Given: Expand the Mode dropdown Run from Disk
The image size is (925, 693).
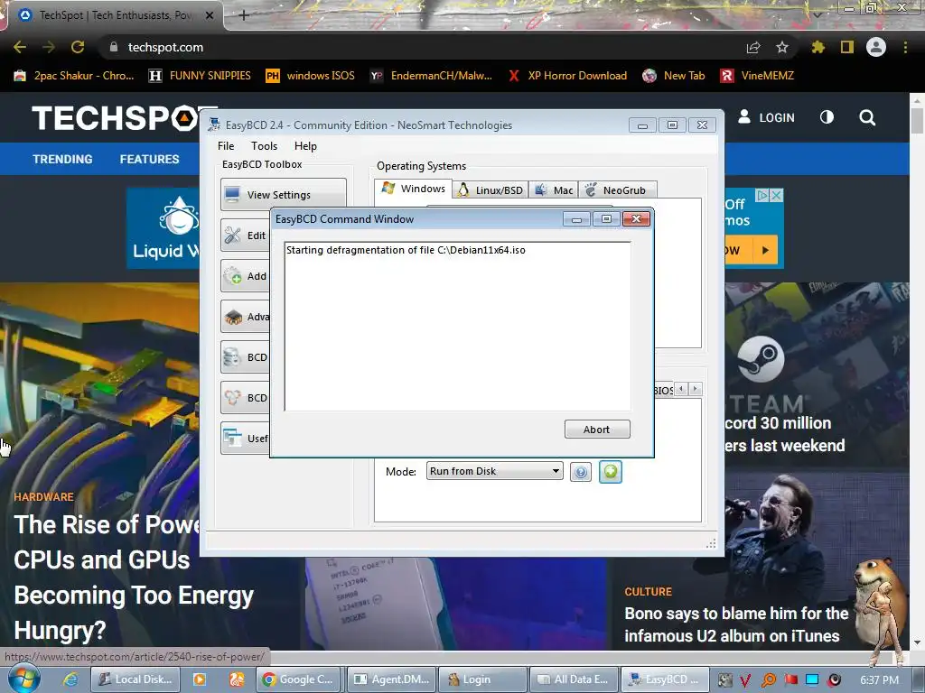Looking at the screenshot, I should (x=494, y=471).
